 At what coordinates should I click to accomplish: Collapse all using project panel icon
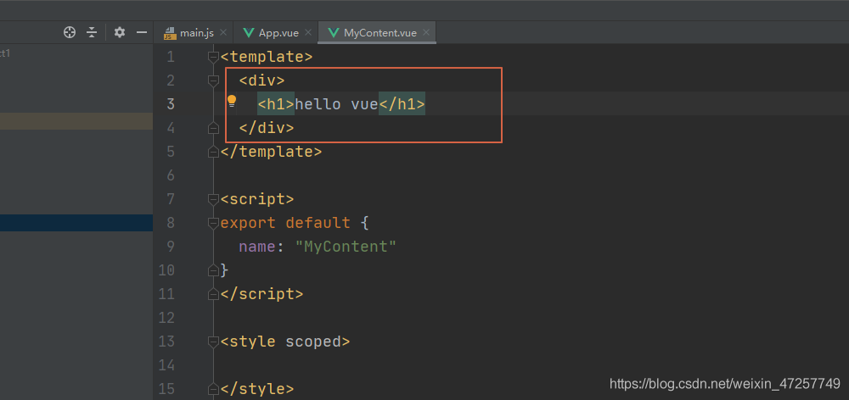(x=92, y=32)
